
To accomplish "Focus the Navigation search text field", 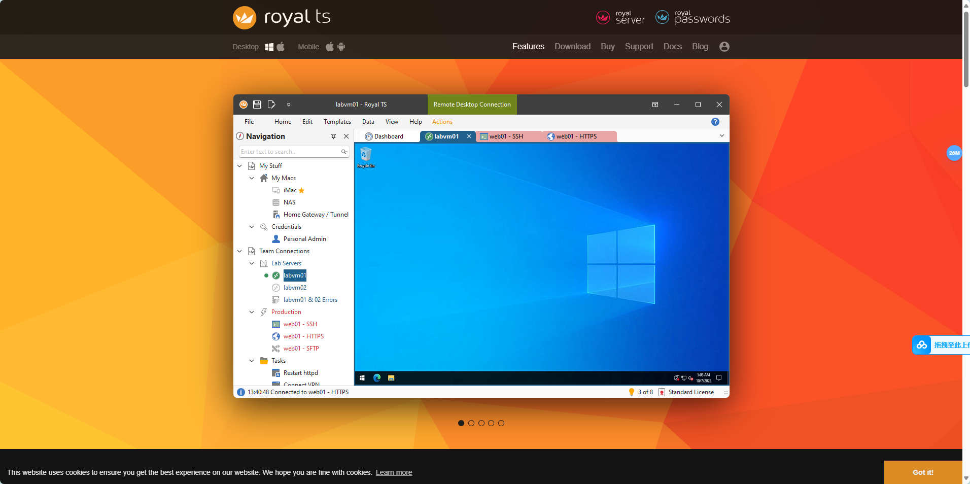I will point(294,152).
